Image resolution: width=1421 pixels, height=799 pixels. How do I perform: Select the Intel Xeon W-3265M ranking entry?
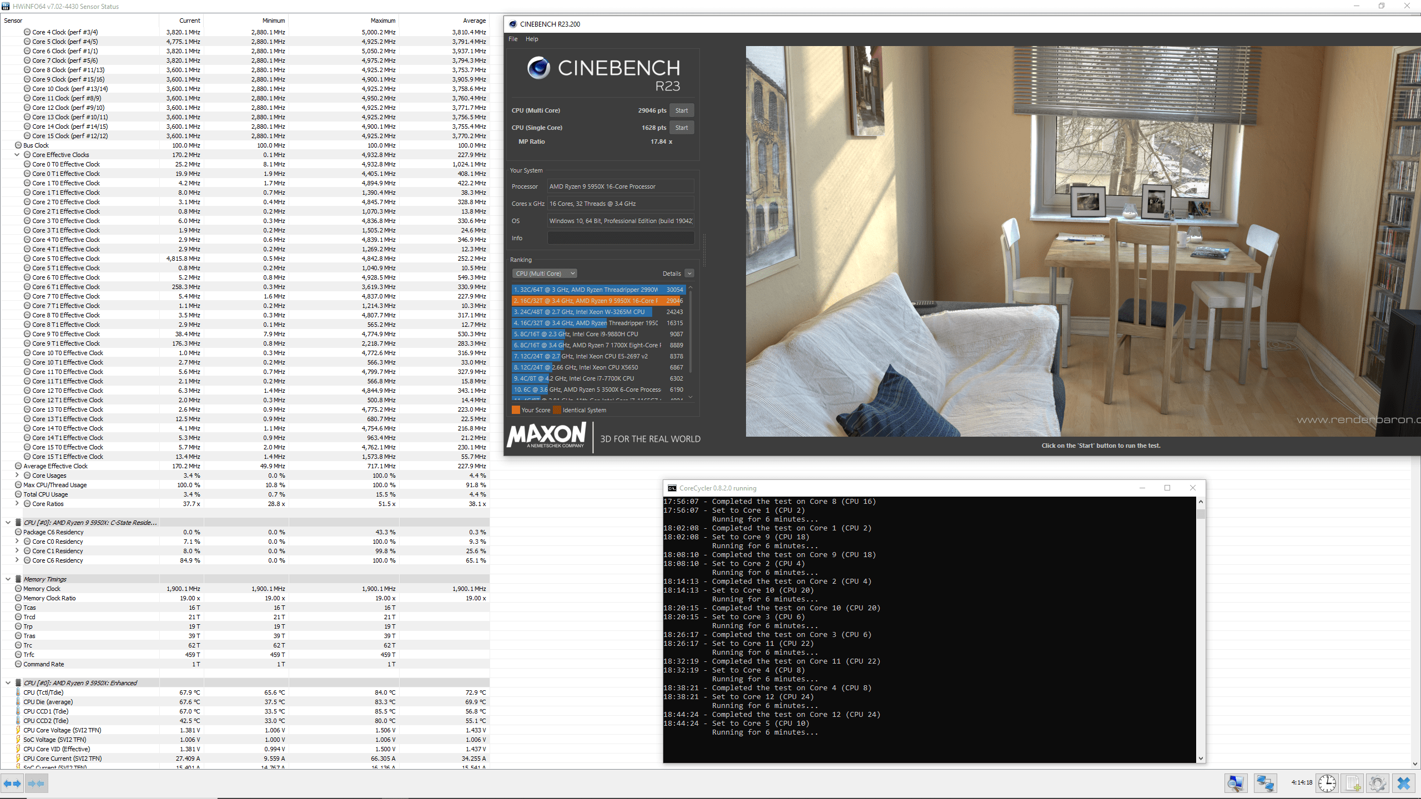pos(598,312)
